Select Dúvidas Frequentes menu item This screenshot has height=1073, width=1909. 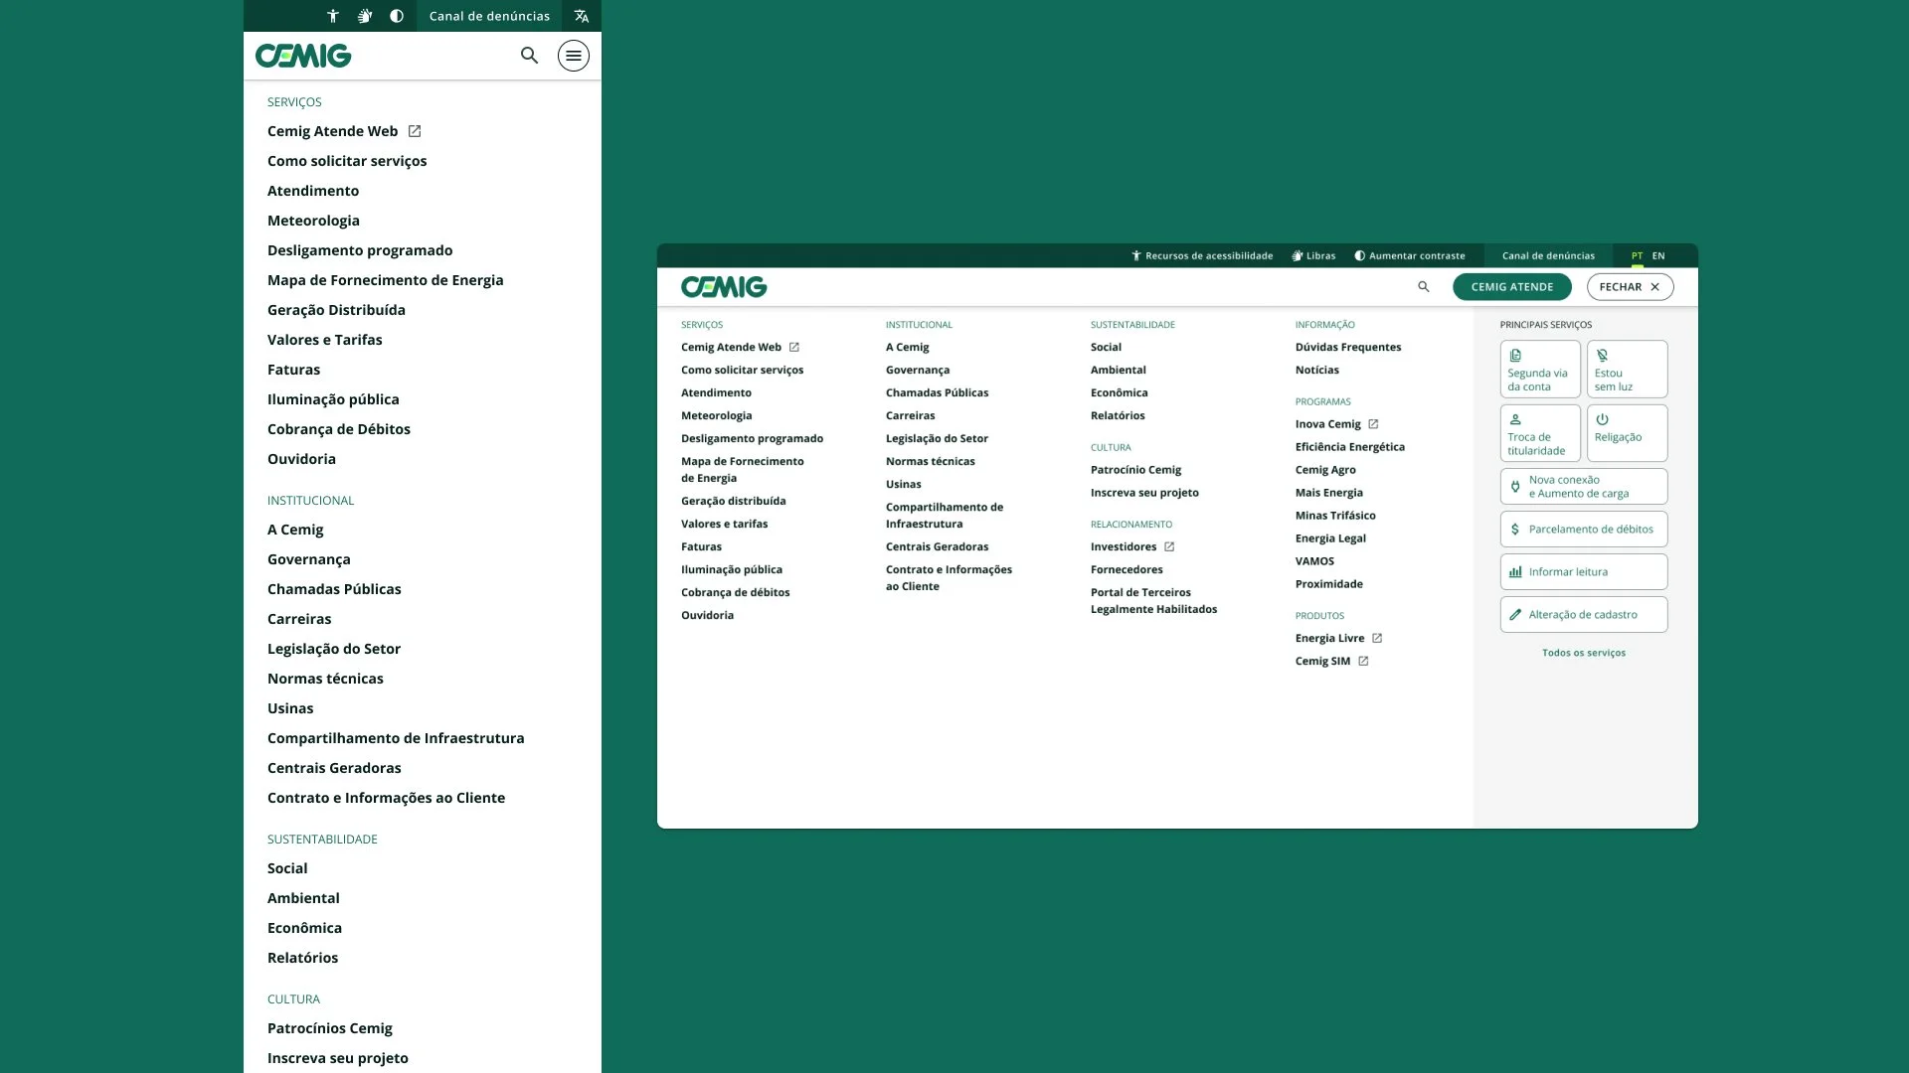(x=1347, y=348)
